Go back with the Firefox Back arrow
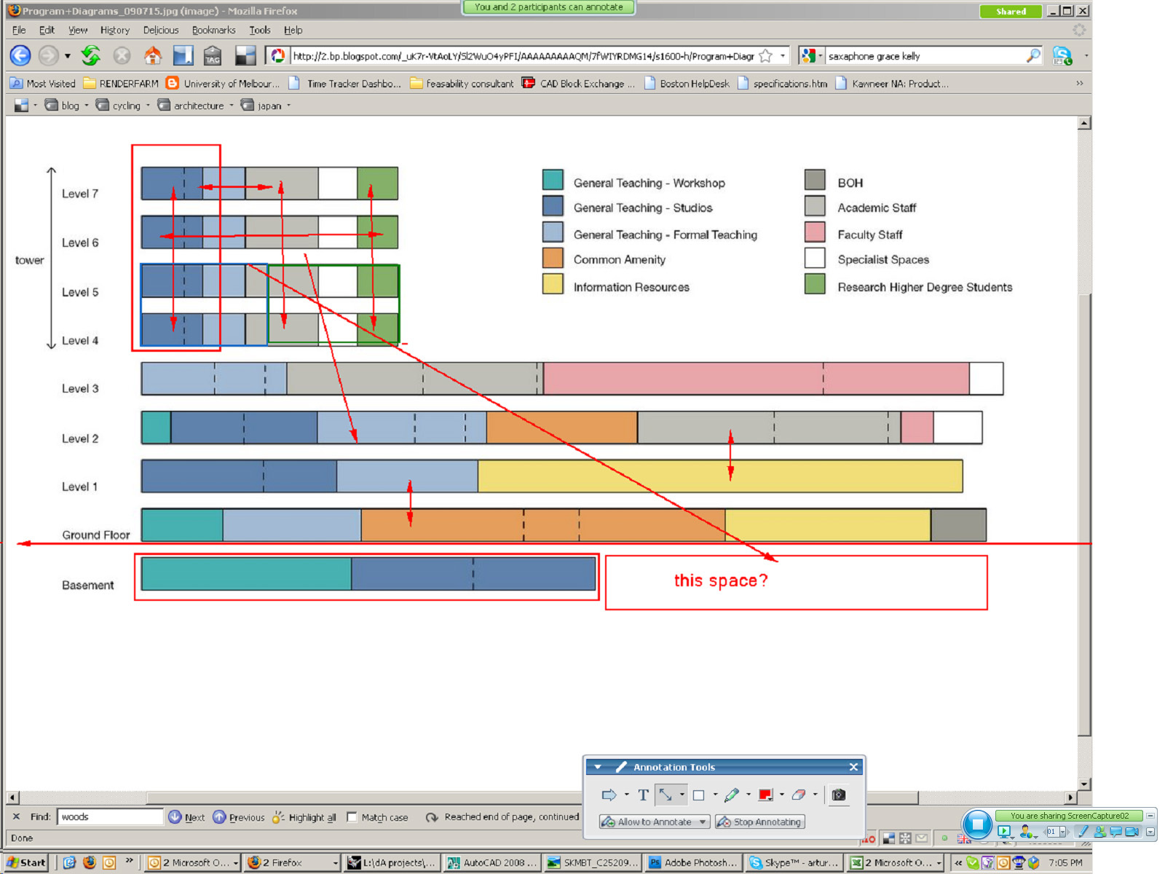1165x874 pixels. click(20, 55)
